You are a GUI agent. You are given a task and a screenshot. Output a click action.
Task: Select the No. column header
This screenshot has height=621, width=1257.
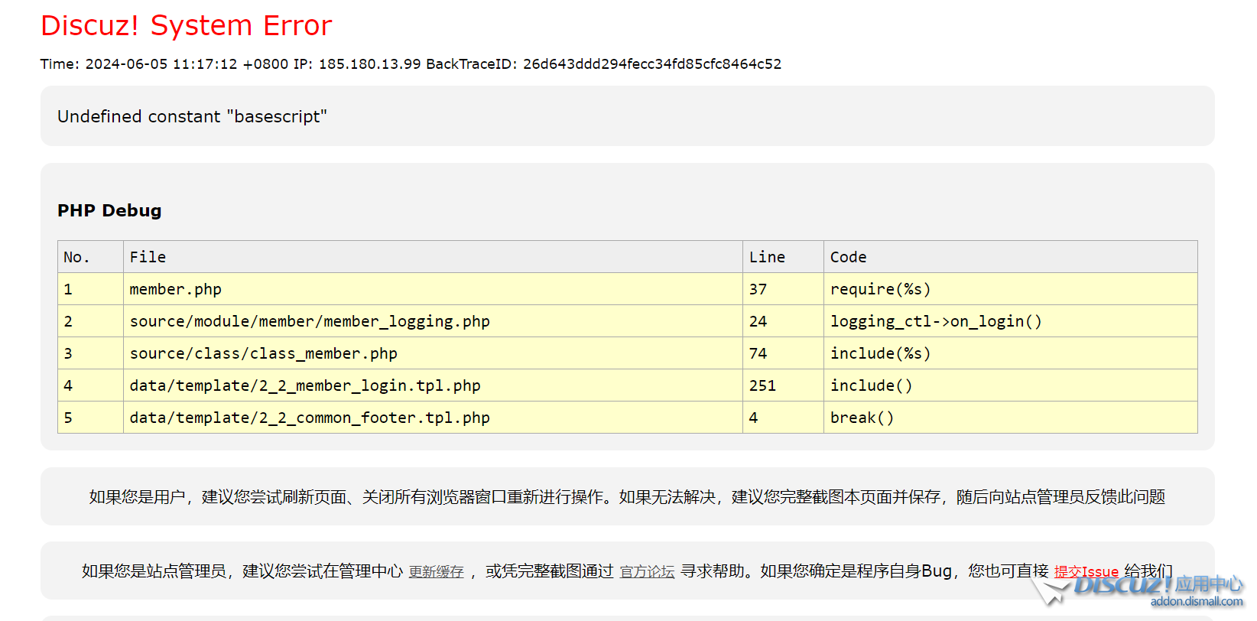coord(90,257)
